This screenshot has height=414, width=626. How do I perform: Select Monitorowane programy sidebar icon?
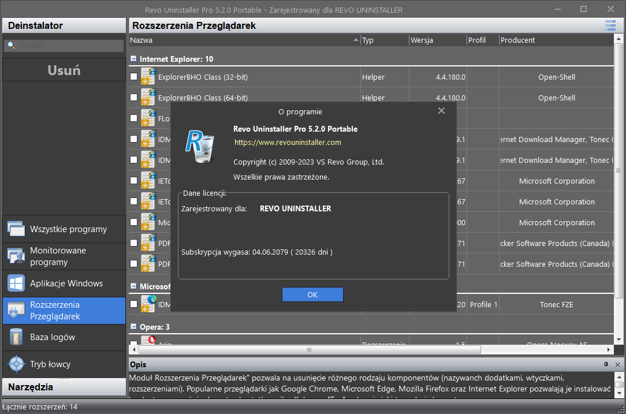pos(16,256)
